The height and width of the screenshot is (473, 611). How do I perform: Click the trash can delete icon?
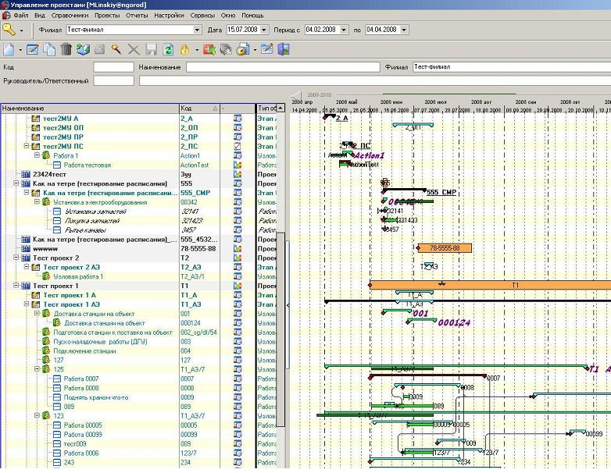66,49
